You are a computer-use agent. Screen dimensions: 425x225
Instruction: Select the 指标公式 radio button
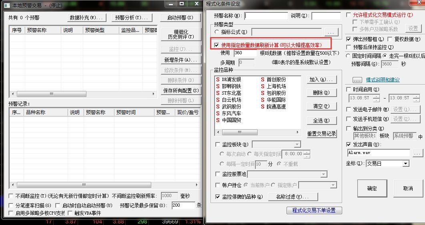(217, 32)
